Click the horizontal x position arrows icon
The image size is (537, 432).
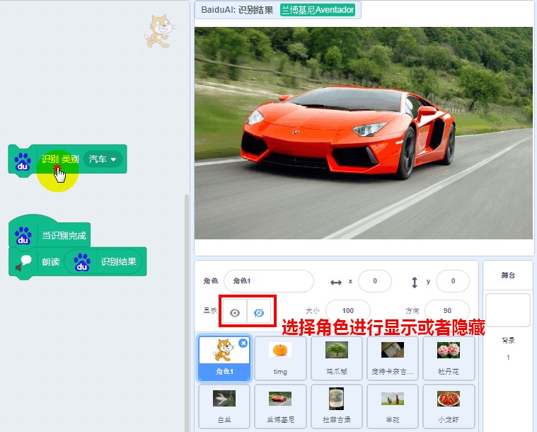(335, 282)
